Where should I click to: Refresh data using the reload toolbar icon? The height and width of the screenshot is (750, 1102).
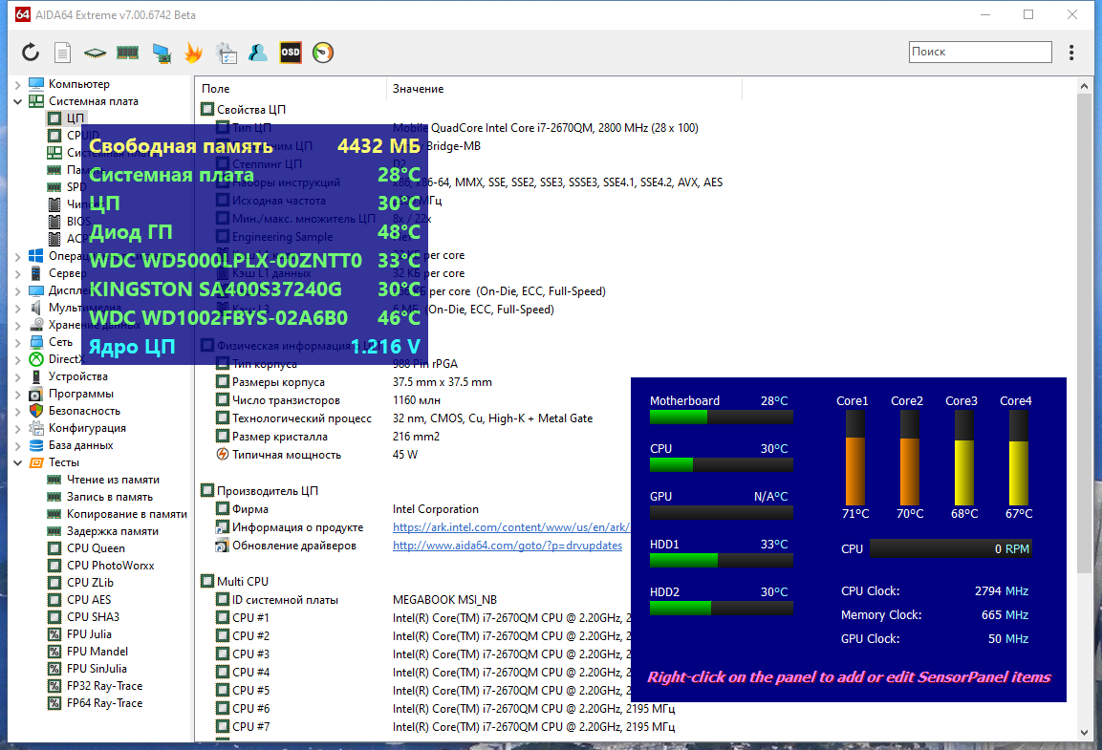pos(29,52)
